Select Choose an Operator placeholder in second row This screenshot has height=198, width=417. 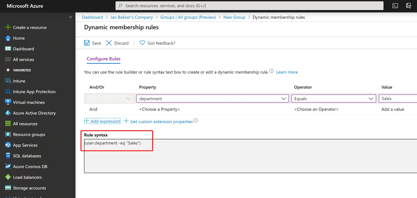point(316,109)
